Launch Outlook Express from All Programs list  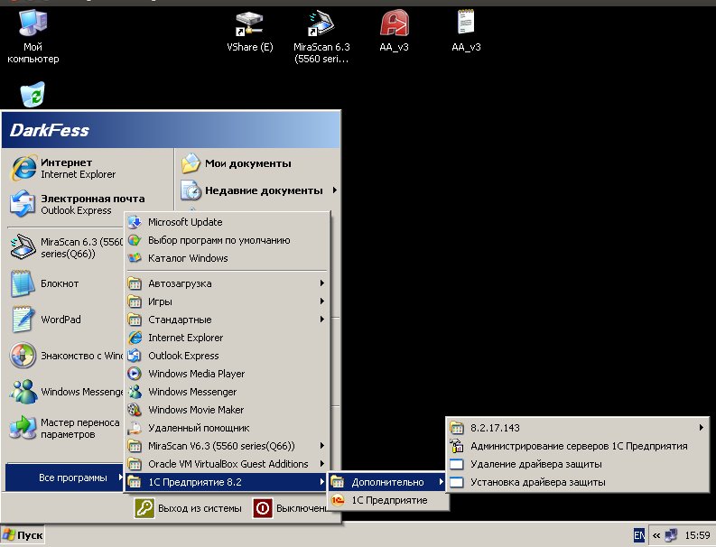coord(227,356)
